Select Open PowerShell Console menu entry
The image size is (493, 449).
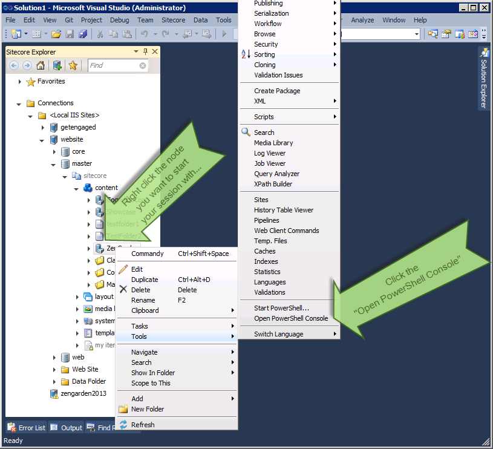coord(291,318)
